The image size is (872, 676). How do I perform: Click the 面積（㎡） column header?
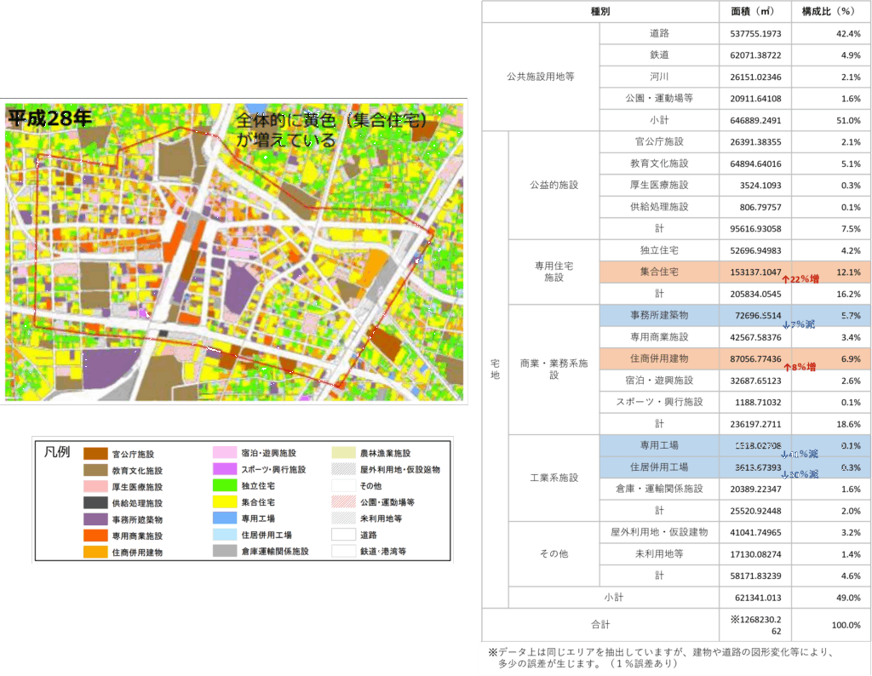(755, 11)
